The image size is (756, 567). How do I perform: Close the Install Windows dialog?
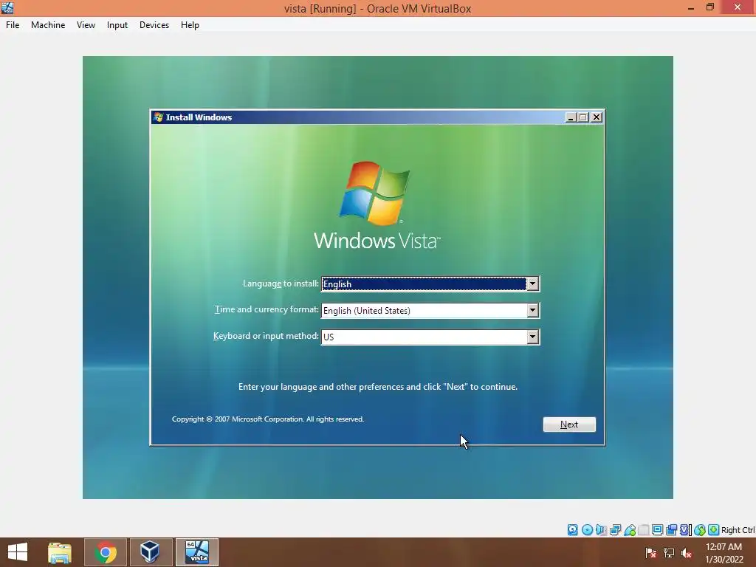(597, 117)
